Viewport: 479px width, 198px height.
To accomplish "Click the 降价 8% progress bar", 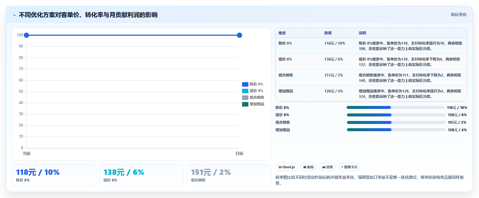I will coord(395,107).
